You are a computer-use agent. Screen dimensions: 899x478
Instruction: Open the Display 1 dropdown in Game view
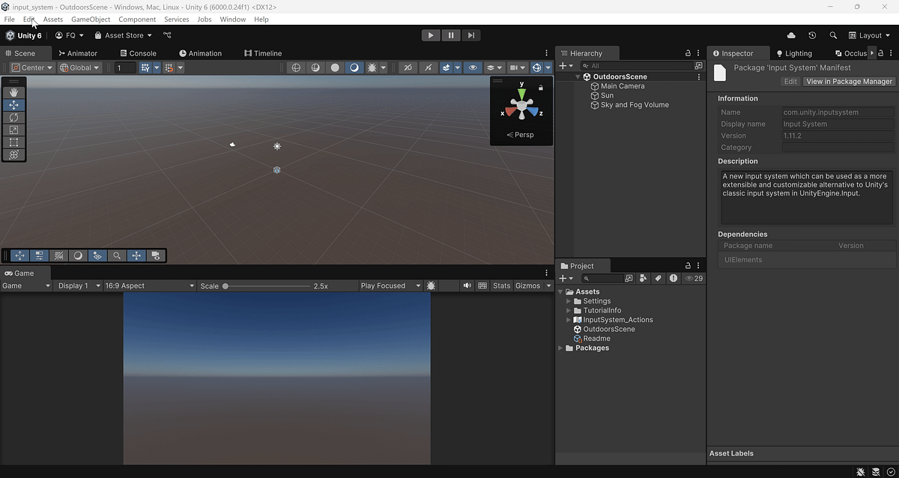77,285
